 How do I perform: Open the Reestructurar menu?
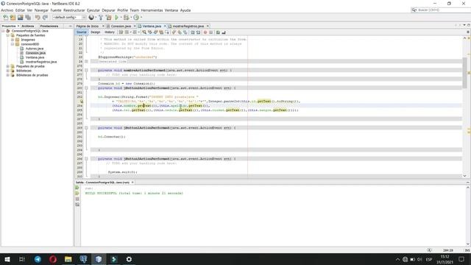[74, 10]
